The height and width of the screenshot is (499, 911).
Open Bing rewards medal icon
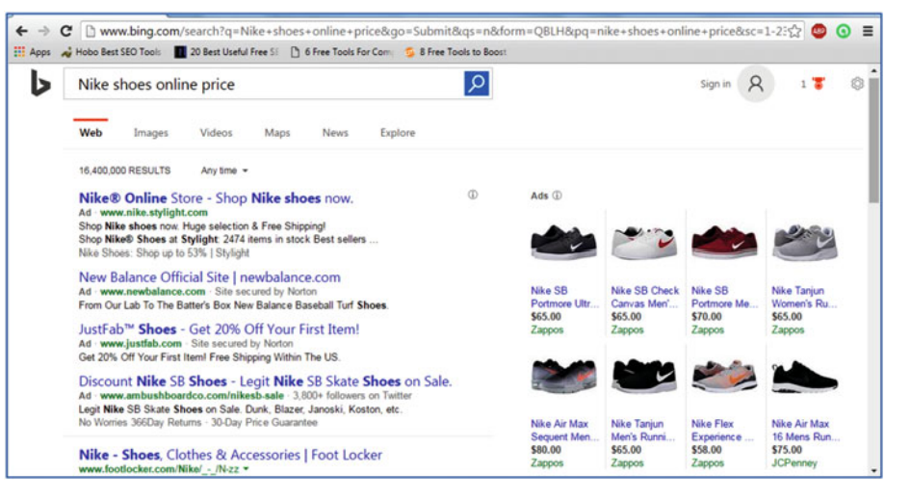pos(819,84)
